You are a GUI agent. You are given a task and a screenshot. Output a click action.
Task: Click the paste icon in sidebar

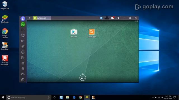coord(23,69)
